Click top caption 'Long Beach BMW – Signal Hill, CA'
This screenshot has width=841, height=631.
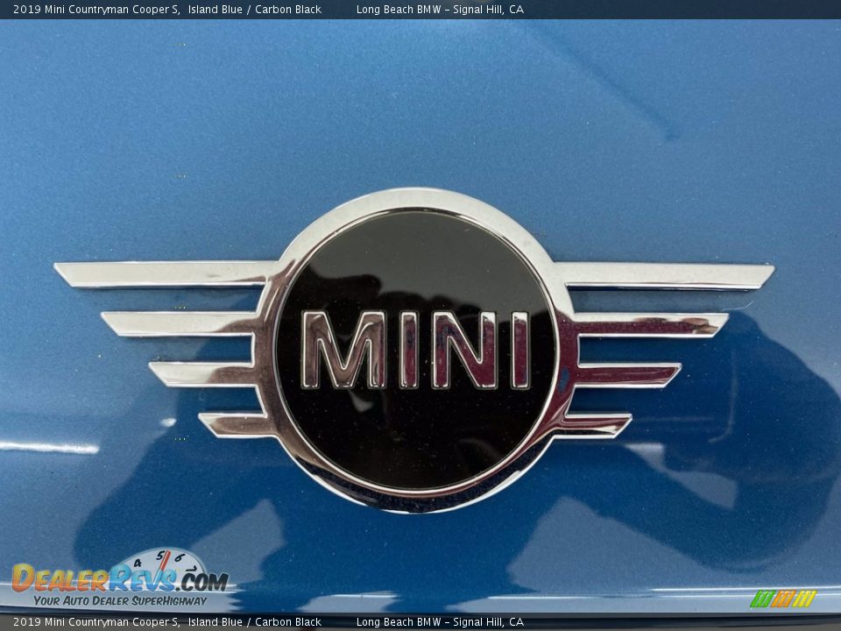pos(440,9)
